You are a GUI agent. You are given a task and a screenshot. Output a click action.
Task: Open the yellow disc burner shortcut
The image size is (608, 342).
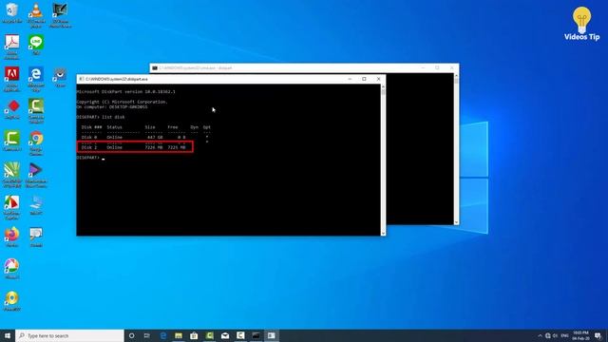click(x=12, y=301)
